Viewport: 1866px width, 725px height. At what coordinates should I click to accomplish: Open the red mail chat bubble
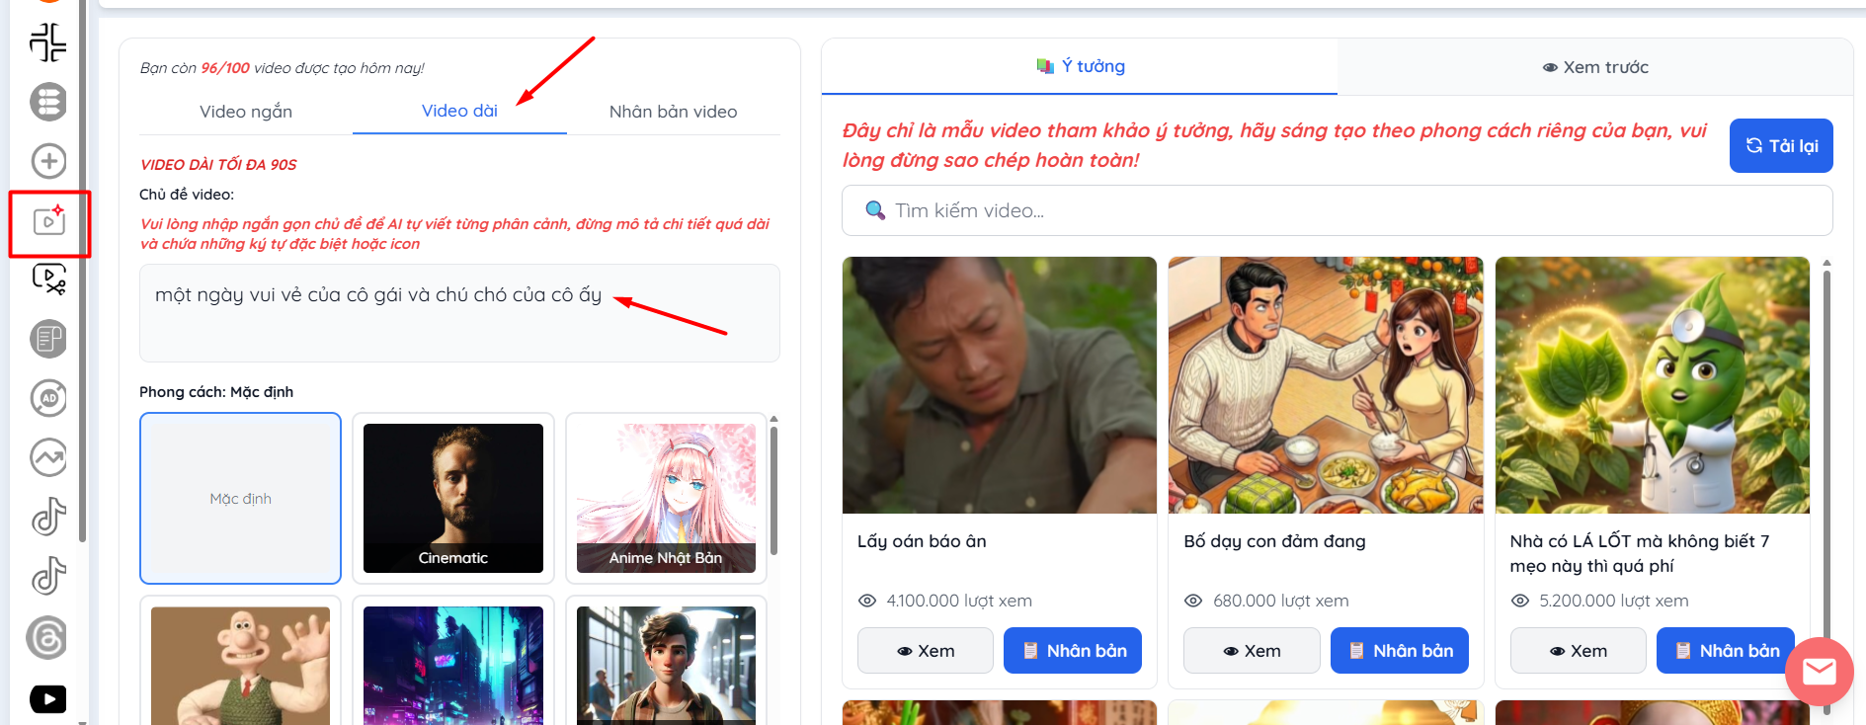coord(1819,672)
